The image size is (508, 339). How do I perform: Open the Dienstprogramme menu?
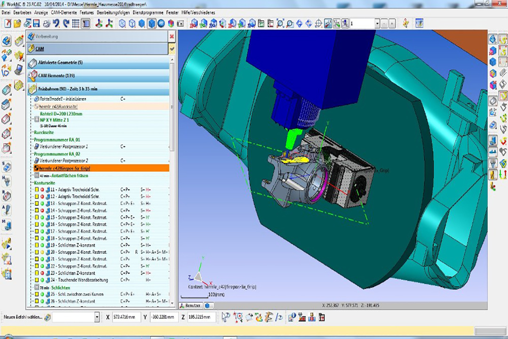tap(148, 13)
